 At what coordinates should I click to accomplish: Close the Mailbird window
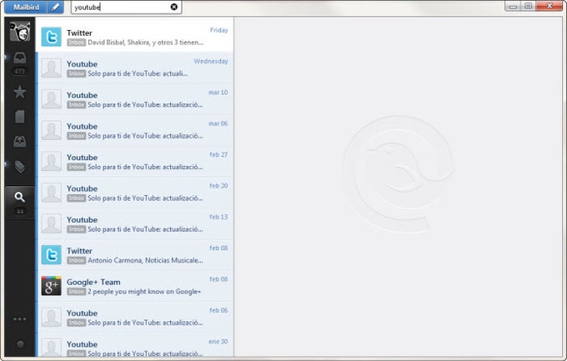[x=549, y=6]
